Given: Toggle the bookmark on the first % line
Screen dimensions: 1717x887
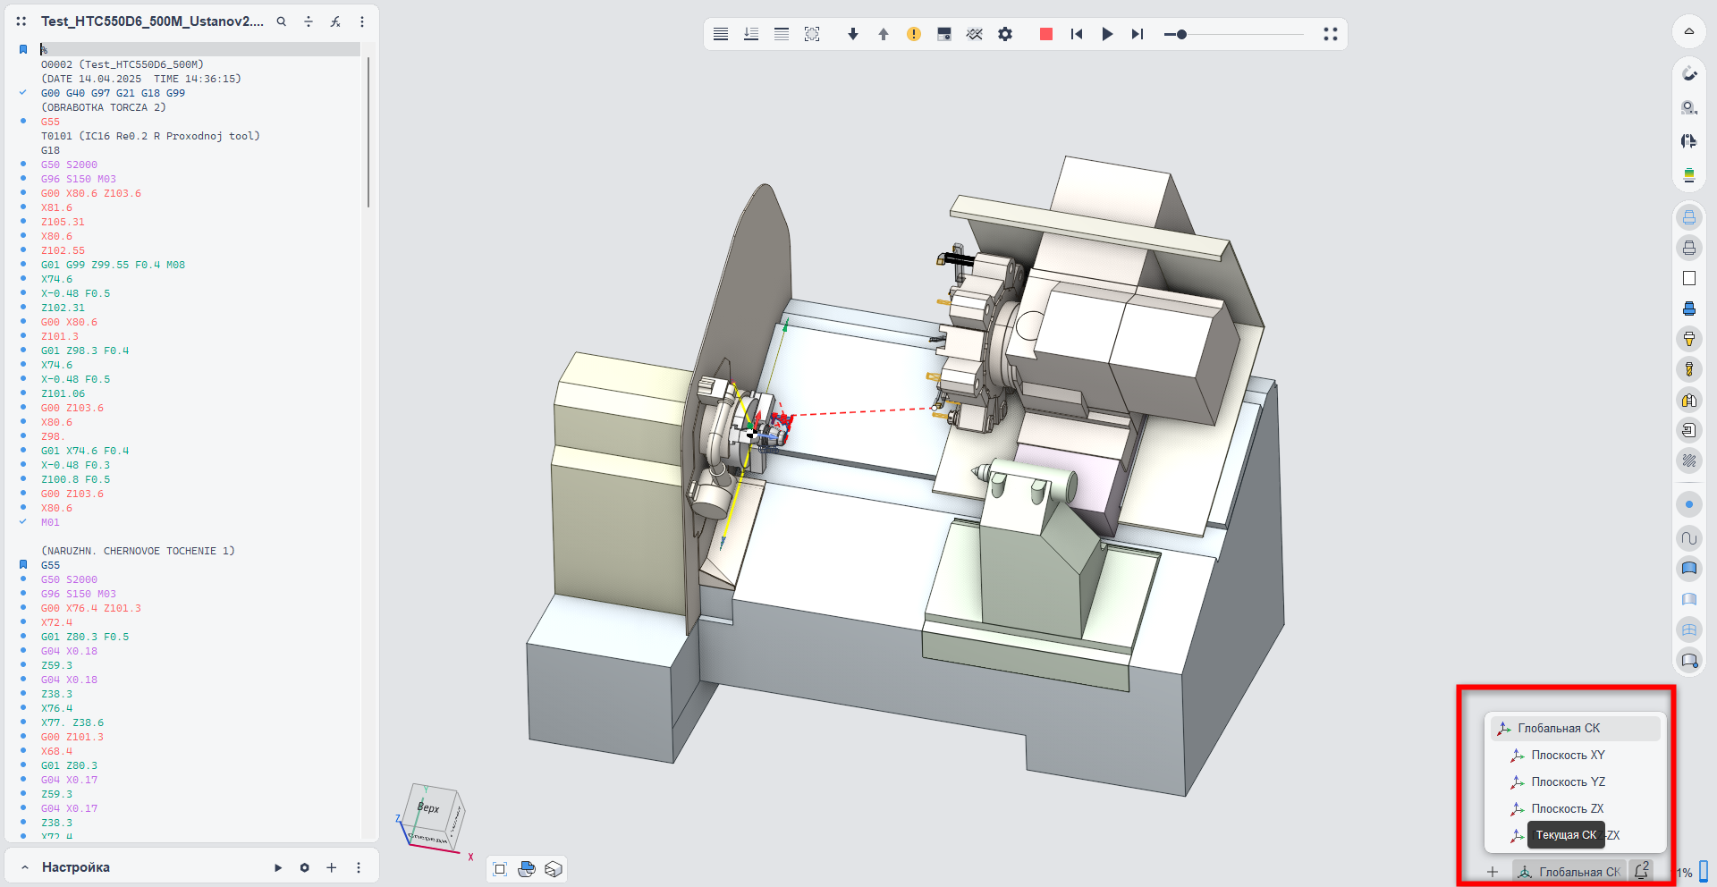Looking at the screenshot, I should [23, 50].
